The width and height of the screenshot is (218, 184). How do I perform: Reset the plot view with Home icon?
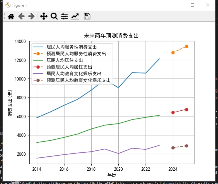coord(11,16)
